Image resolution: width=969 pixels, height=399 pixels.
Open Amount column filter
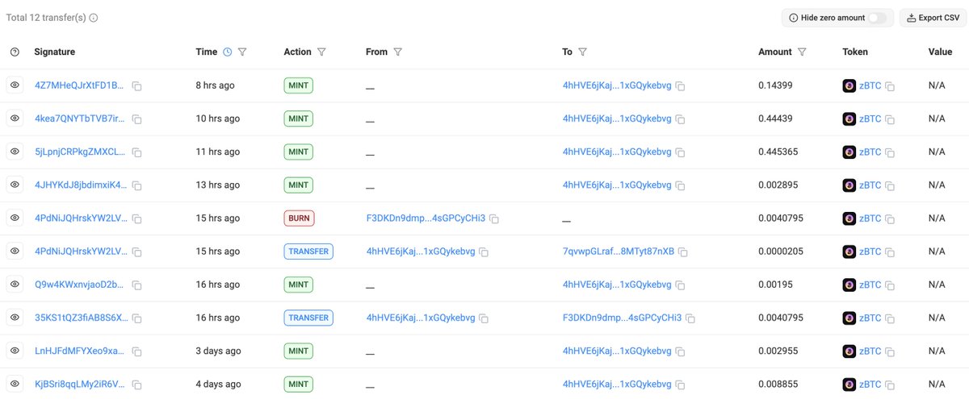tap(802, 52)
